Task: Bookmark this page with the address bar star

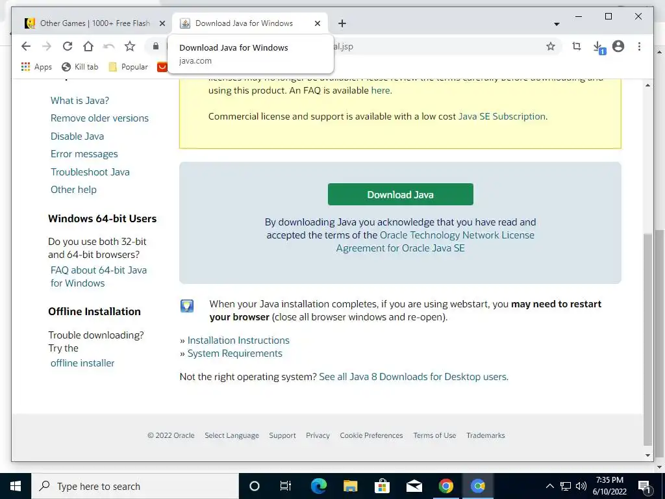Action: (x=551, y=46)
